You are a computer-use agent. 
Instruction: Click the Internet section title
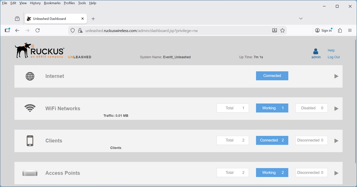tap(55, 76)
